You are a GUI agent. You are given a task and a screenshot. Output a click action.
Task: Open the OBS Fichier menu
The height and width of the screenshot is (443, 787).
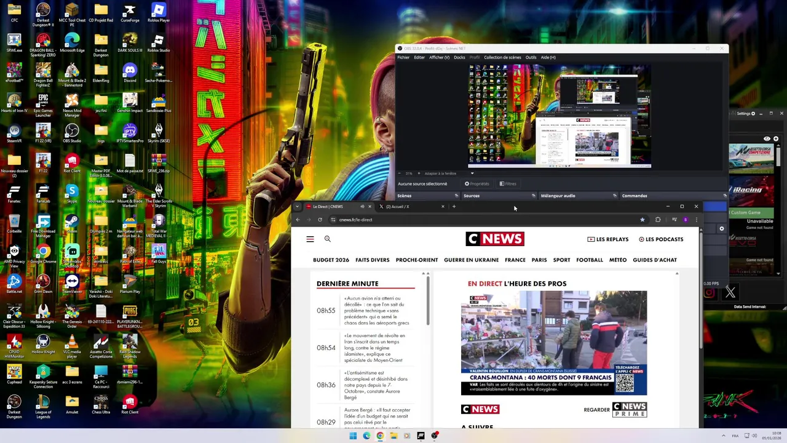(403, 57)
